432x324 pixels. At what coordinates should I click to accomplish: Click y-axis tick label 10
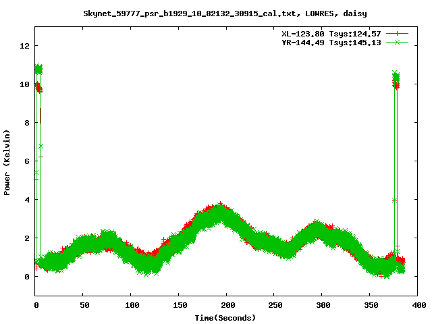pyautogui.click(x=24, y=84)
